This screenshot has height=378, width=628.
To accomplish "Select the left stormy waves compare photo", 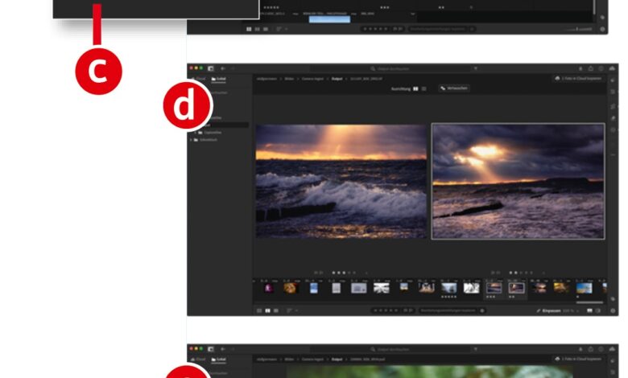I will coord(341,181).
